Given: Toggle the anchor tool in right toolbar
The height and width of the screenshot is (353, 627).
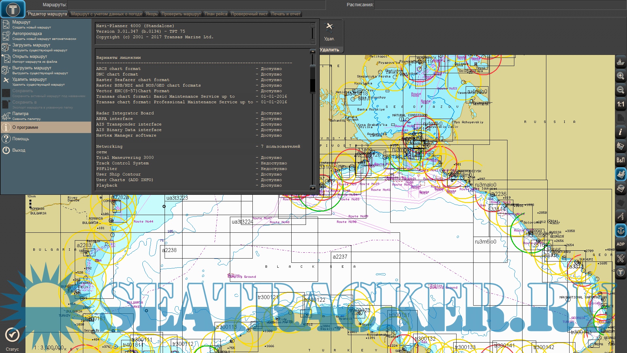Looking at the screenshot, I should (620, 230).
